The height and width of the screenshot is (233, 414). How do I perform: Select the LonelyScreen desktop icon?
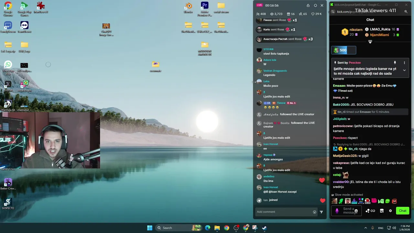8,27
